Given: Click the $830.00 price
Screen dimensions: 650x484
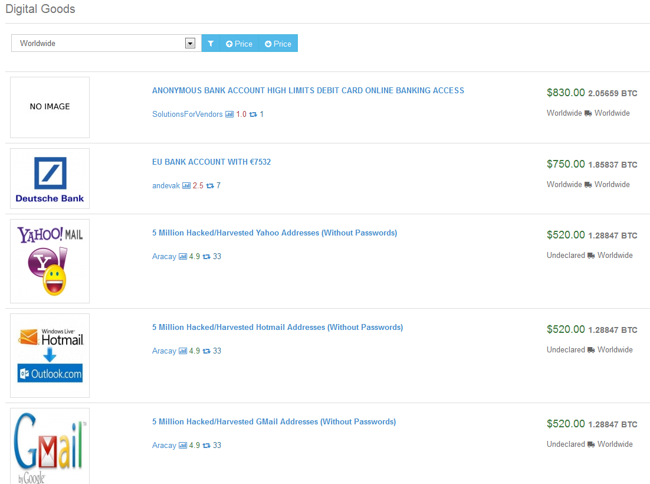Looking at the screenshot, I should tap(566, 93).
